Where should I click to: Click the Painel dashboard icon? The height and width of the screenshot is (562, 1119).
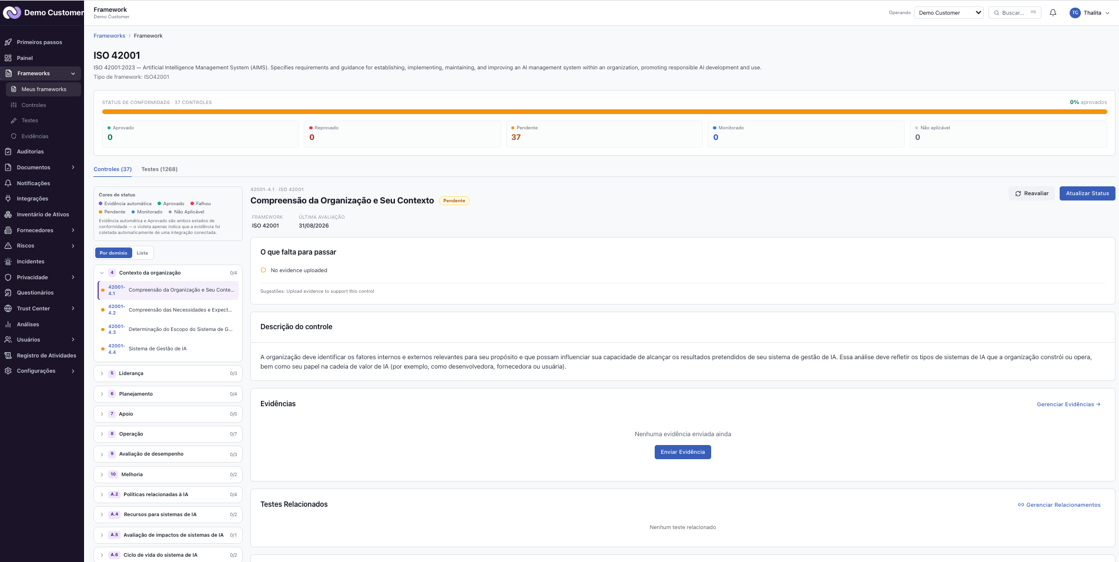tap(8, 58)
